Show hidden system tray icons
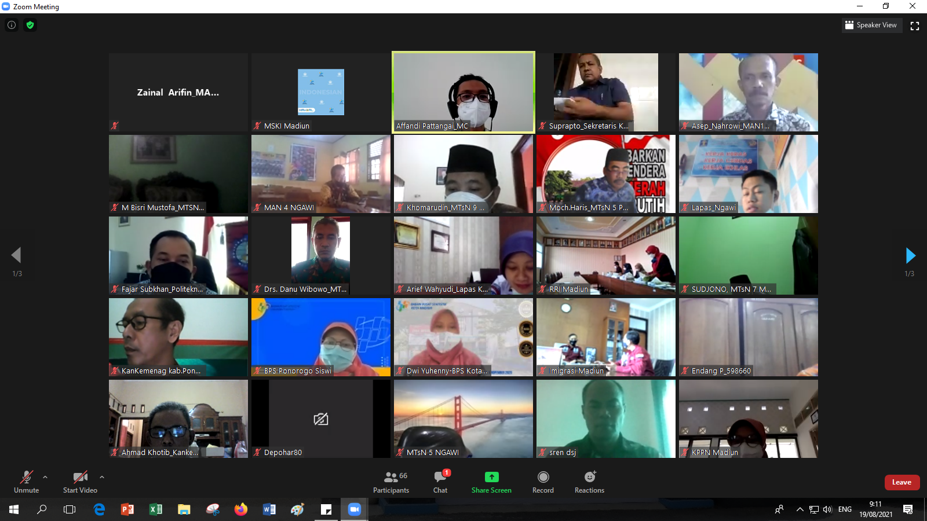927x521 pixels. [800, 509]
